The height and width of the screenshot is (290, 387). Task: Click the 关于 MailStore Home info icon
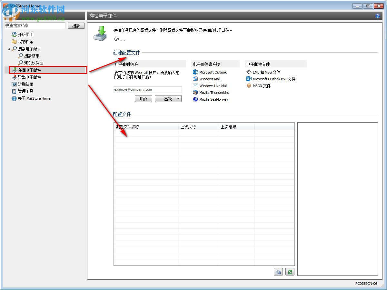pos(14,98)
